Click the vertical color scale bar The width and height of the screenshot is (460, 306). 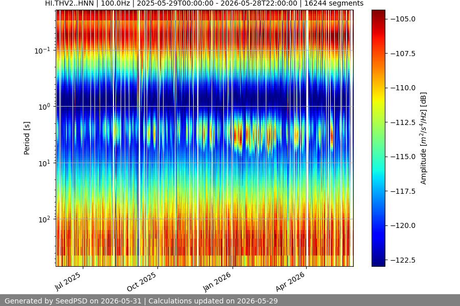(x=378, y=138)
